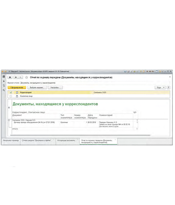The image size is (175, 205).
Task: Uncheck the Корреспондент filter checkbox
Action: (x=11, y=93)
